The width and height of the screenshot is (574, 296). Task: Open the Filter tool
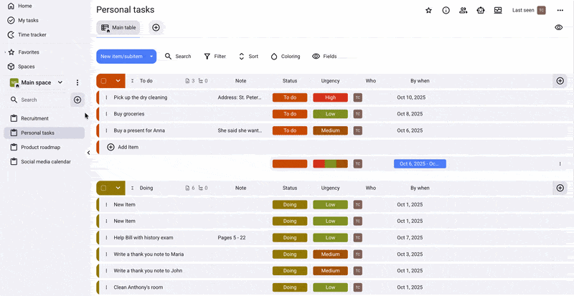215,57
